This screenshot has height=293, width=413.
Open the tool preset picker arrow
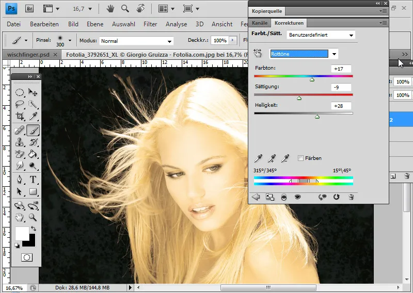(x=26, y=41)
